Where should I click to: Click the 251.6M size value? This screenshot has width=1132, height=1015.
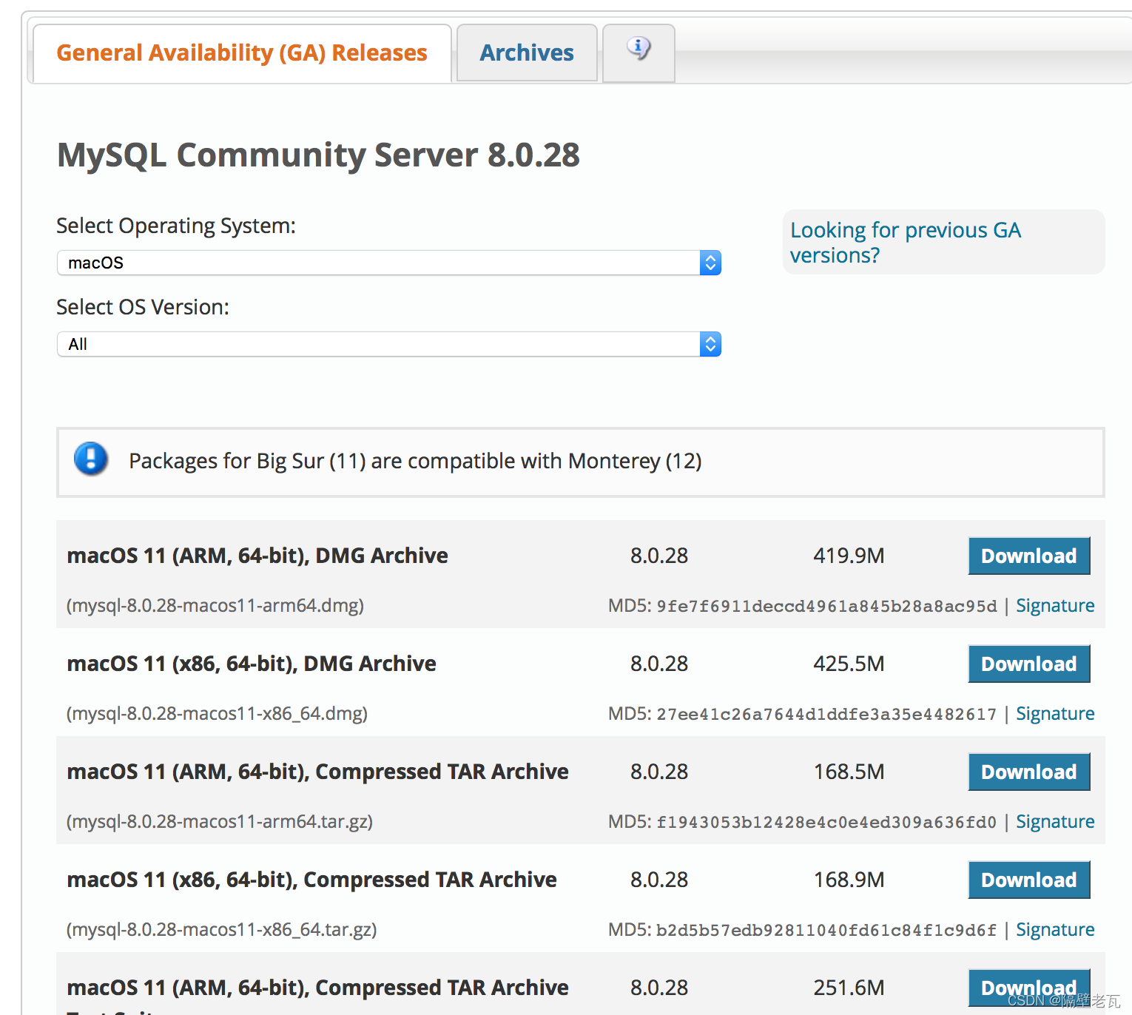click(849, 988)
